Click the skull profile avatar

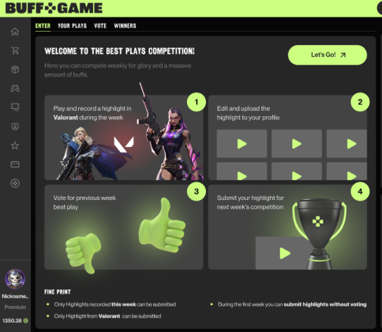click(15, 279)
